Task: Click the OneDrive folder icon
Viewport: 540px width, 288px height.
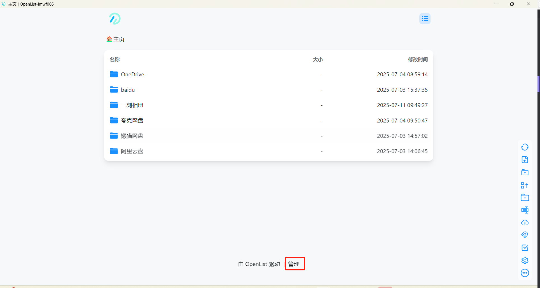Action: tap(114, 74)
